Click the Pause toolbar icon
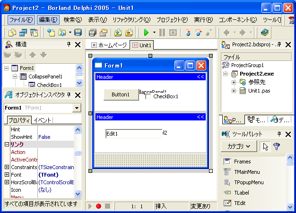 [x=162, y=33]
